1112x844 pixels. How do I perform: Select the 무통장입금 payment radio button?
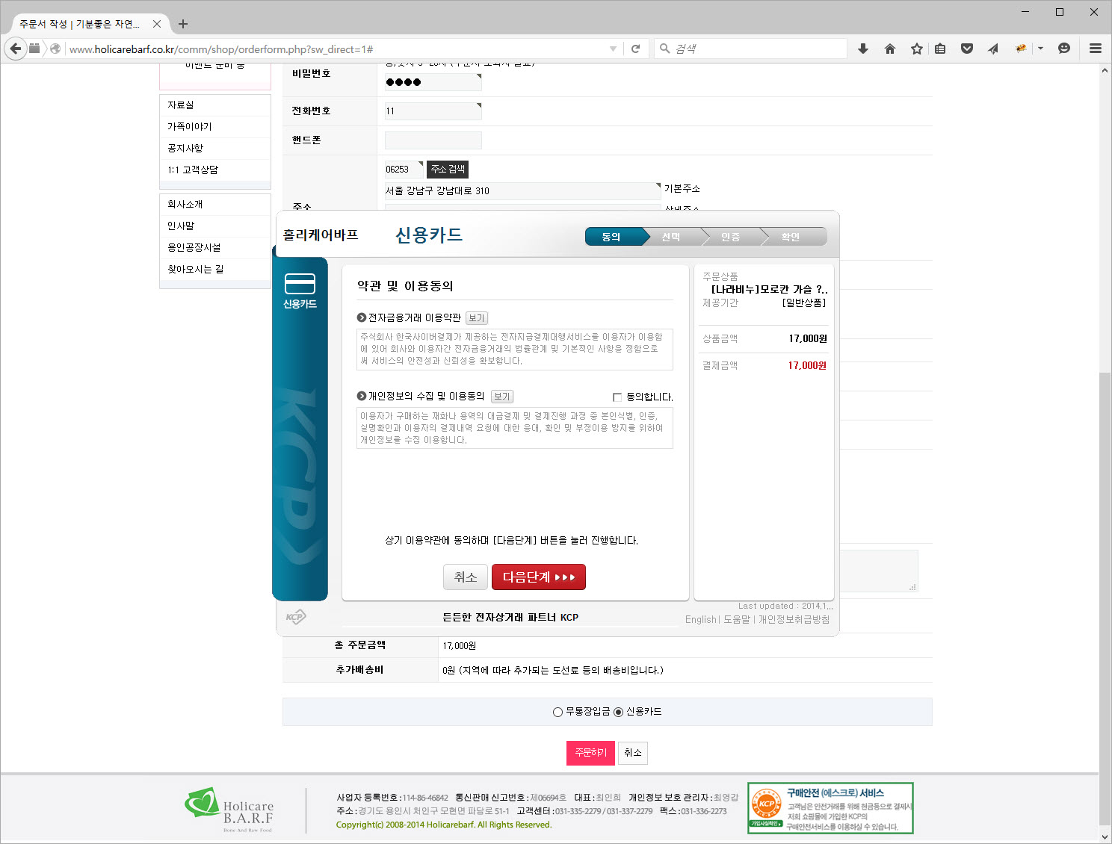(557, 712)
